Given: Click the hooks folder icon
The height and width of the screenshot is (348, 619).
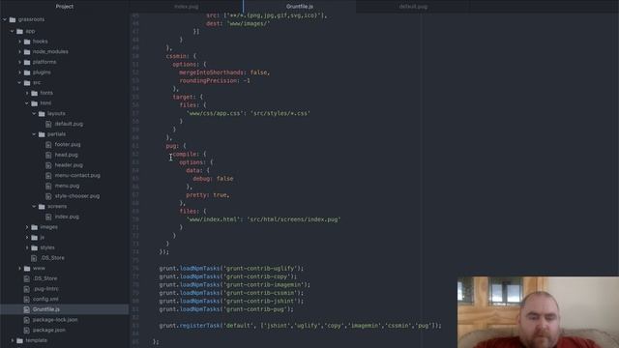Looking at the screenshot, I should click(27, 42).
